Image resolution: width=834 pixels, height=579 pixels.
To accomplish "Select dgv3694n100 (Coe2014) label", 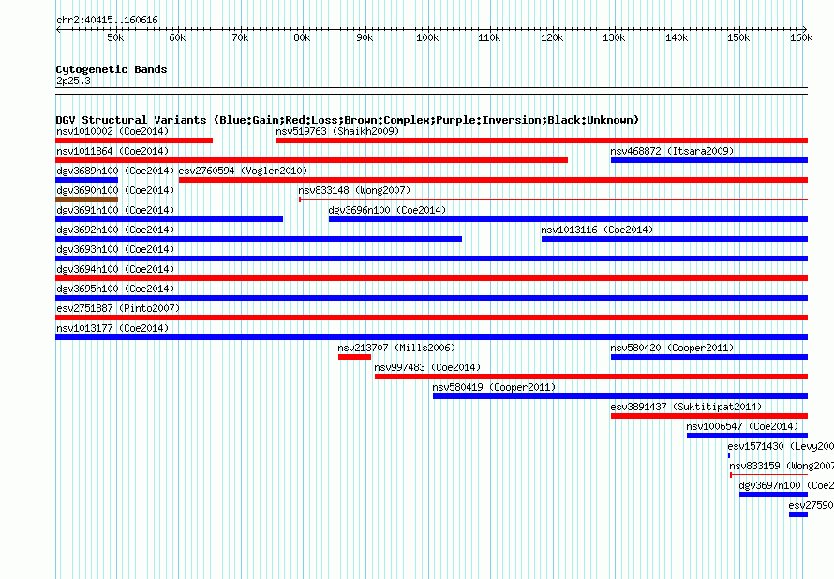I will tap(115, 269).
